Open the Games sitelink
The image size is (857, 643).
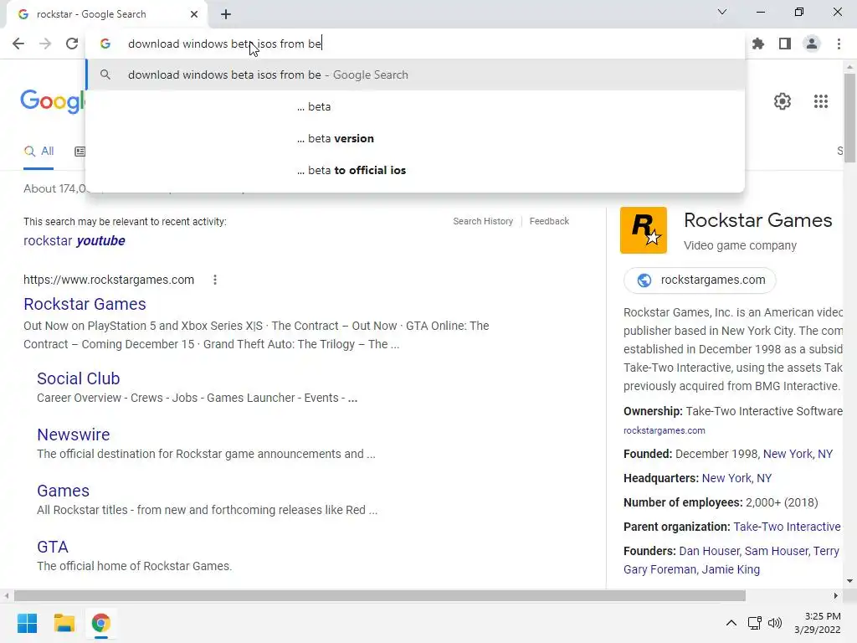point(63,491)
